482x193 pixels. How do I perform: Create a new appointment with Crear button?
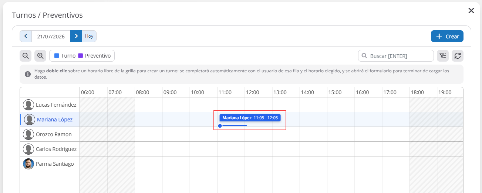pyautogui.click(x=447, y=36)
